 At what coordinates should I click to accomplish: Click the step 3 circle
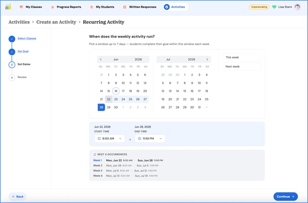click(12, 65)
